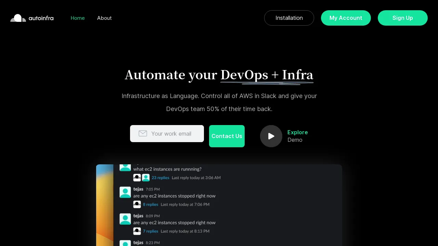Click the envelope icon in the email field
The height and width of the screenshot is (246, 438).
[x=143, y=133]
